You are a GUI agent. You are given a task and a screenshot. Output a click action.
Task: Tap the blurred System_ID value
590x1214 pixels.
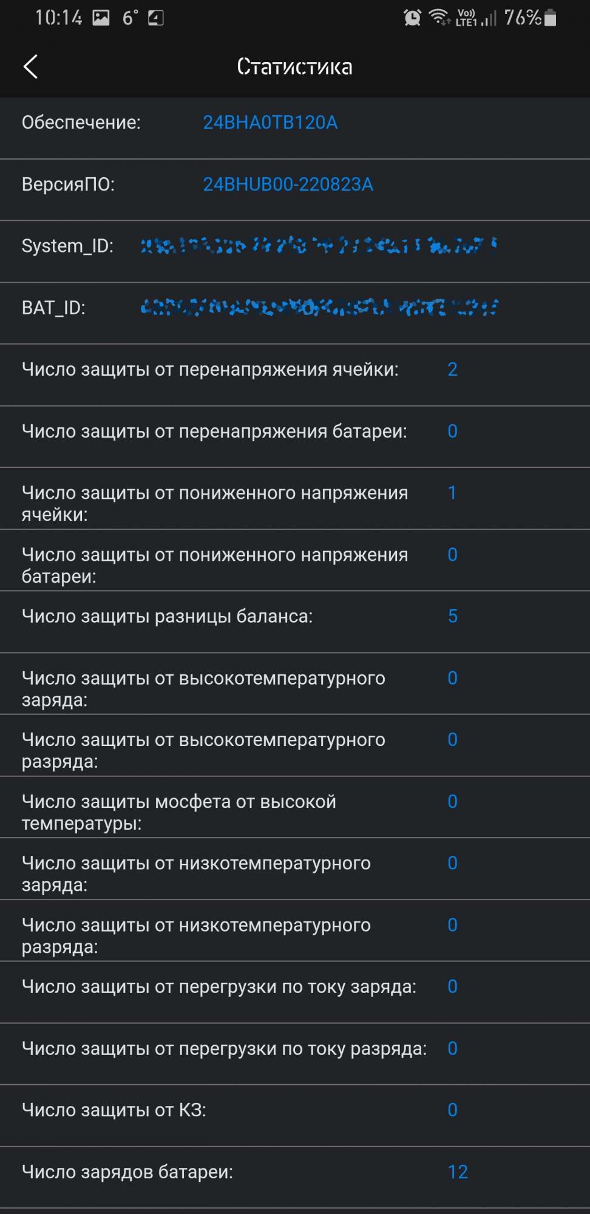pyautogui.click(x=319, y=246)
